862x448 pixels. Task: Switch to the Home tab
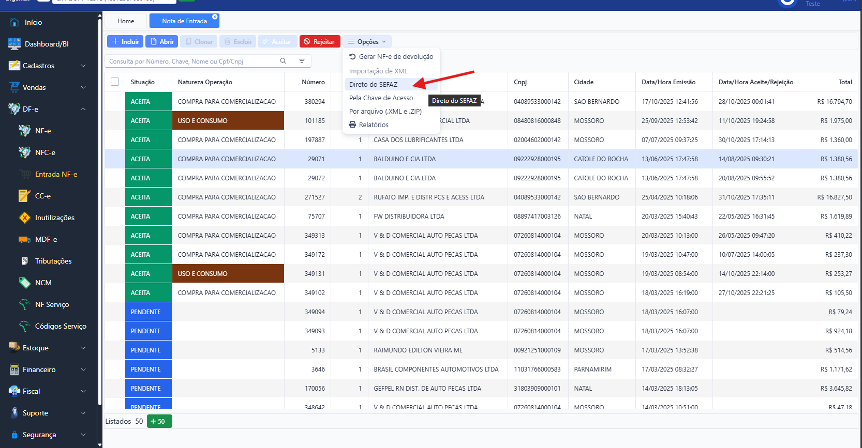click(x=126, y=21)
